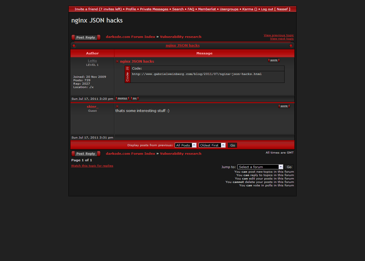Click the top Post Reply button
Image resolution: width=365 pixels, height=261 pixels.
coord(86,37)
